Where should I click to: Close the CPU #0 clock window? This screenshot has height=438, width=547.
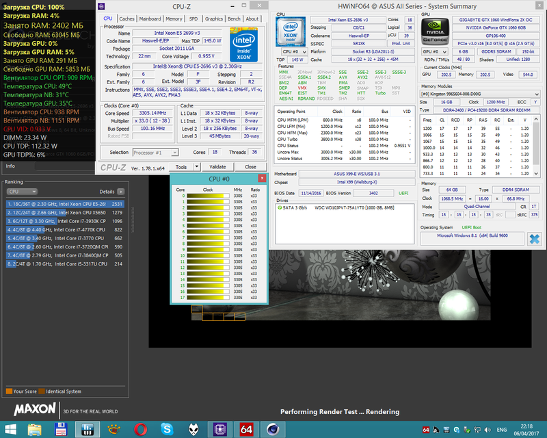262,179
